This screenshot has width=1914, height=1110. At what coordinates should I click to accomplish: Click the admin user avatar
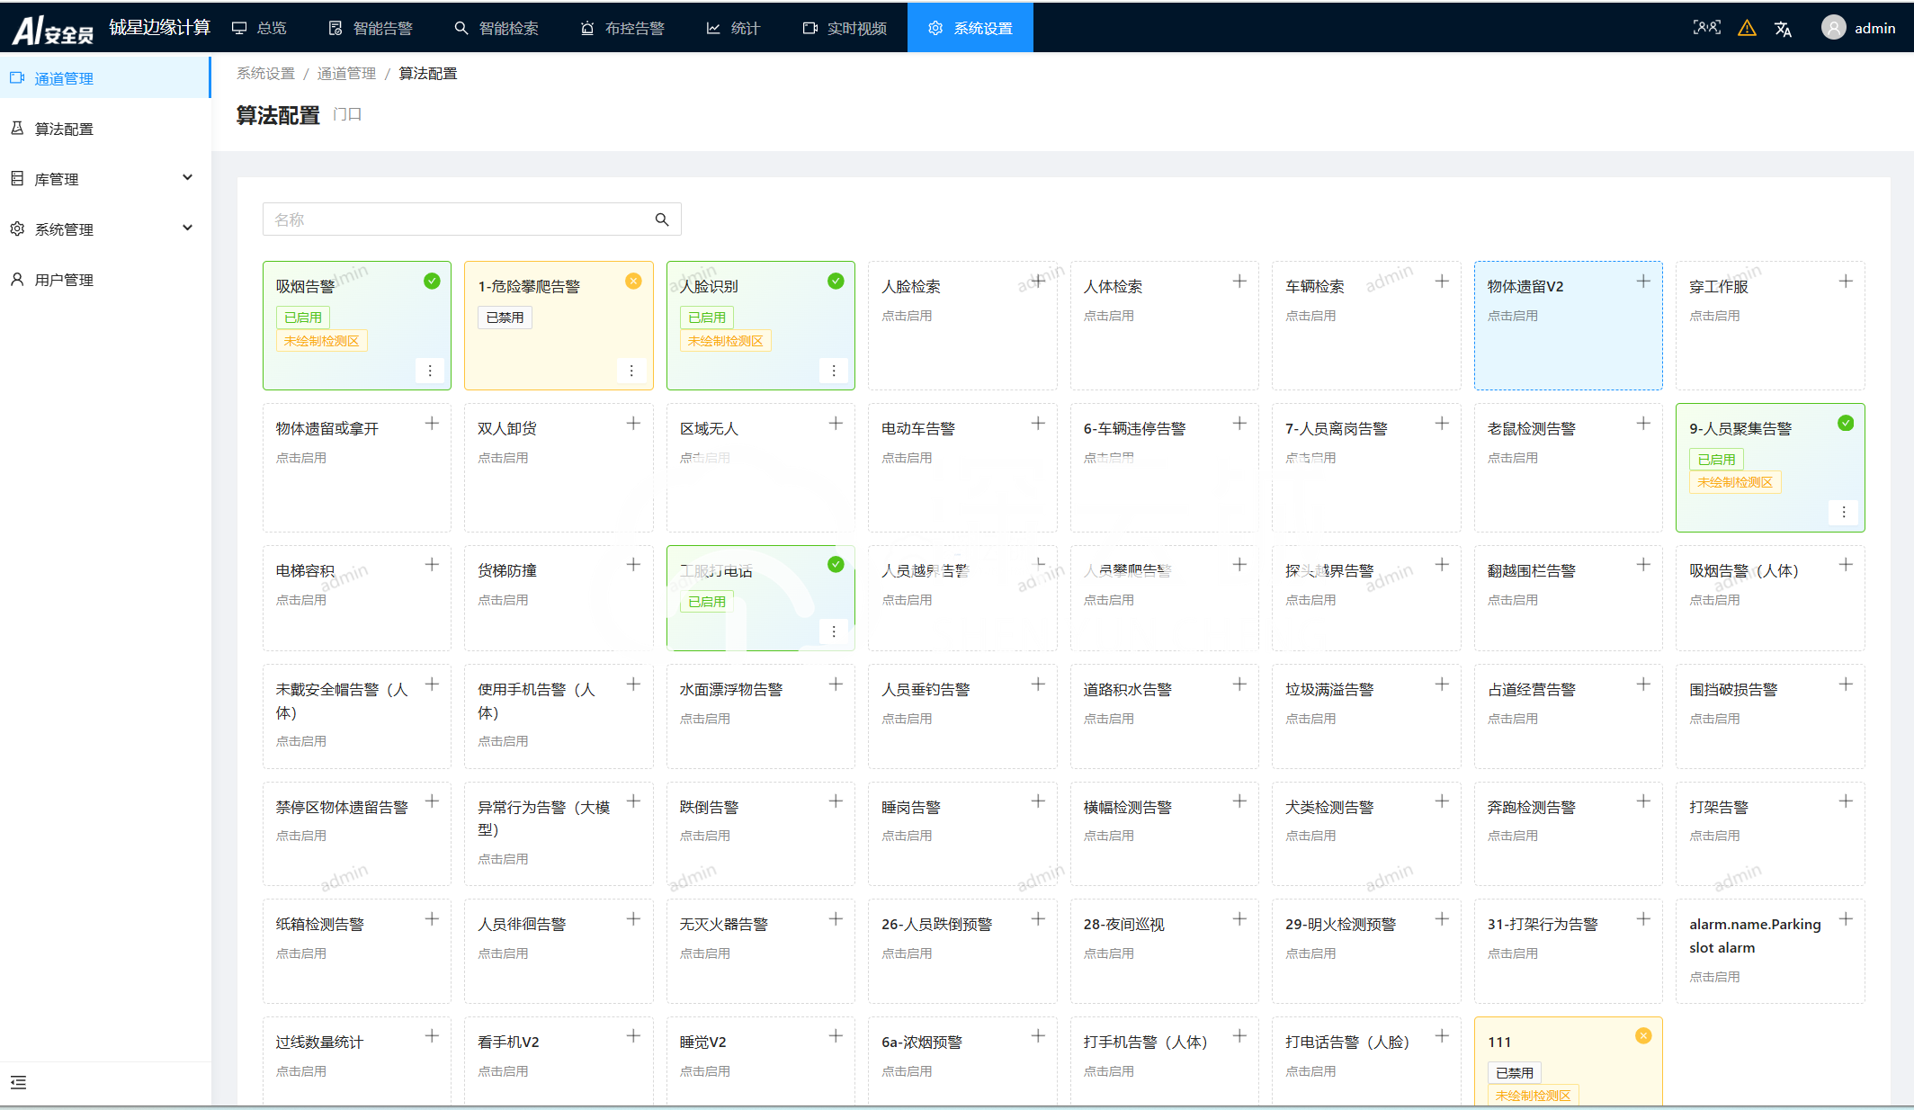[1833, 28]
